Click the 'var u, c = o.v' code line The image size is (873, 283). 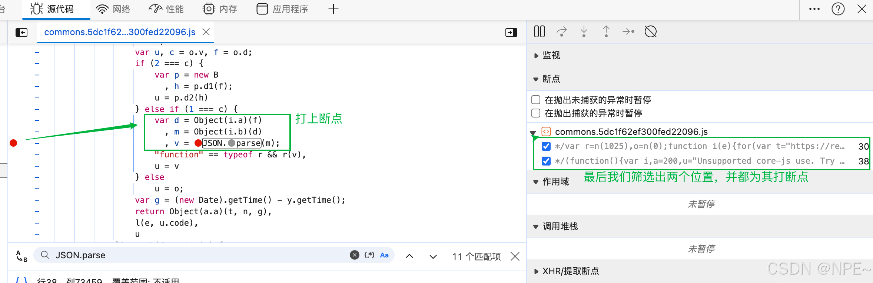click(x=193, y=52)
